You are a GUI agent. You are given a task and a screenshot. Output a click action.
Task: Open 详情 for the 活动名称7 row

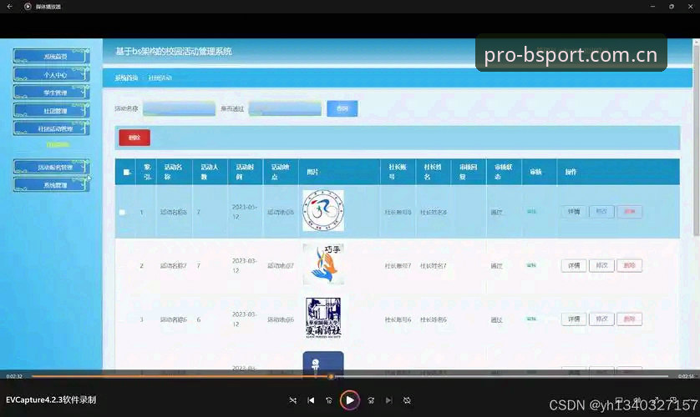pyautogui.click(x=574, y=265)
